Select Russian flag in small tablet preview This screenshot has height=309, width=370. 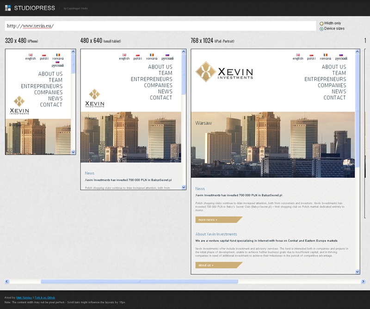167,55
